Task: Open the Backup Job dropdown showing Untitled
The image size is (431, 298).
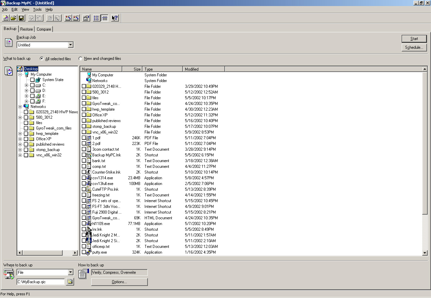Action: [70, 45]
